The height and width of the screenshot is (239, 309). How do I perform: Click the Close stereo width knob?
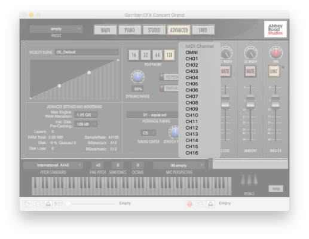coord(226,53)
